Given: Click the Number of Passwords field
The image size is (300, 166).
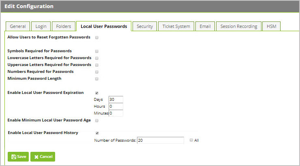Looking at the screenshot, I should pos(161,140).
